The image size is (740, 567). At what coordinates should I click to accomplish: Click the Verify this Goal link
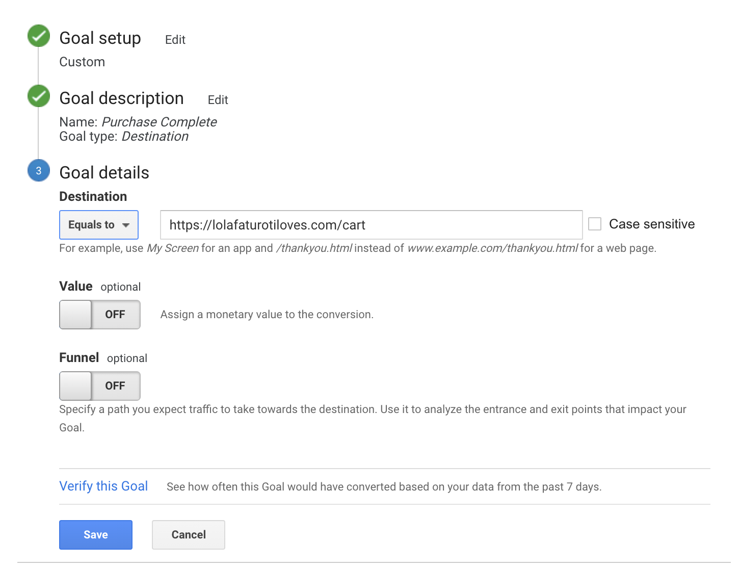tap(103, 486)
